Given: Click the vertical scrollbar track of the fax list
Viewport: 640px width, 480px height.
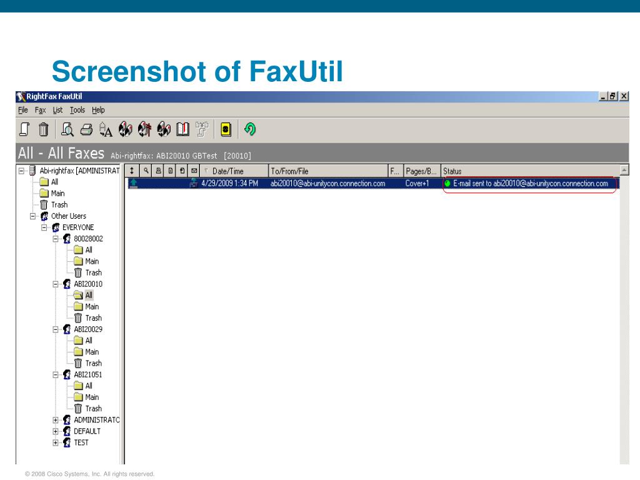Looking at the screenshot, I should click(x=624, y=319).
